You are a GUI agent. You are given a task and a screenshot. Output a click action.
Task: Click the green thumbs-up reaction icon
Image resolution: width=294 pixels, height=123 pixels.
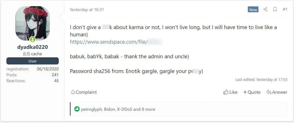[77, 109]
